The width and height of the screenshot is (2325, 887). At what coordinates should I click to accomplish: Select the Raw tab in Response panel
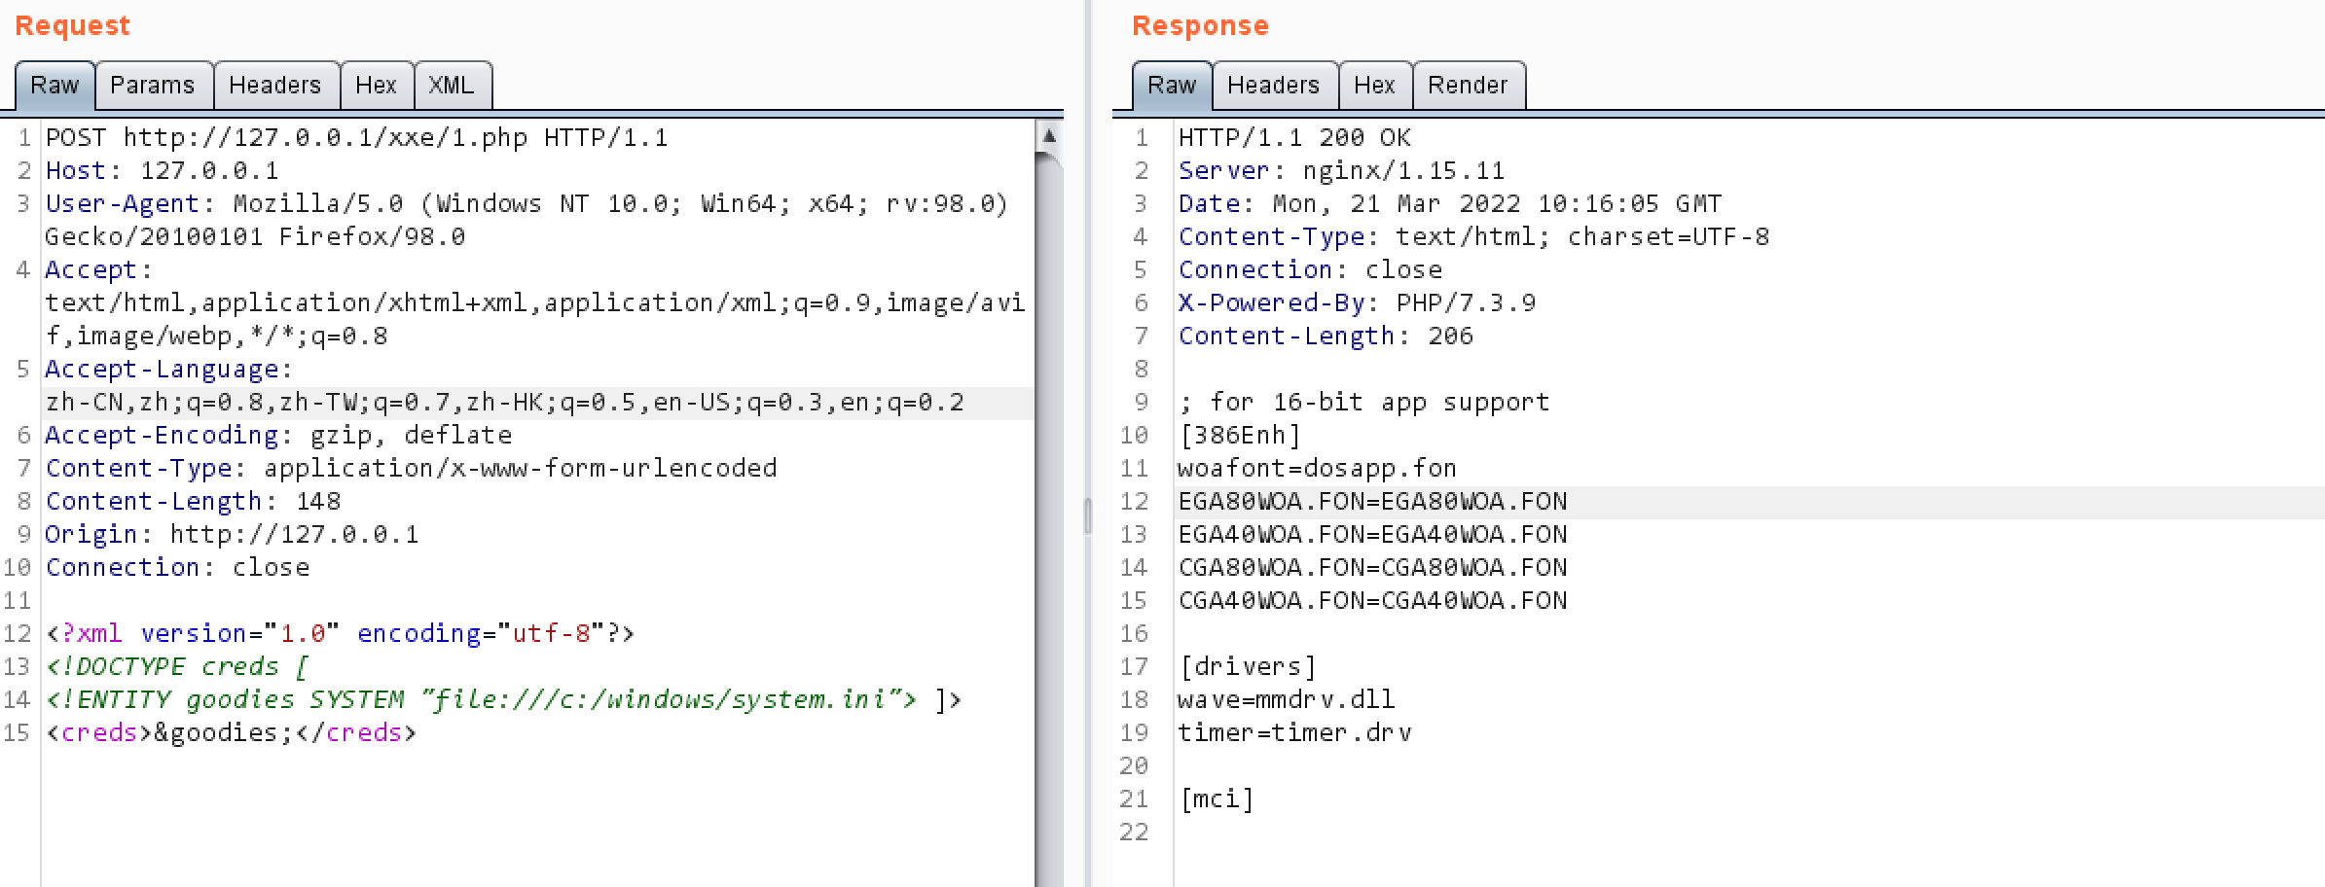pos(1172,86)
